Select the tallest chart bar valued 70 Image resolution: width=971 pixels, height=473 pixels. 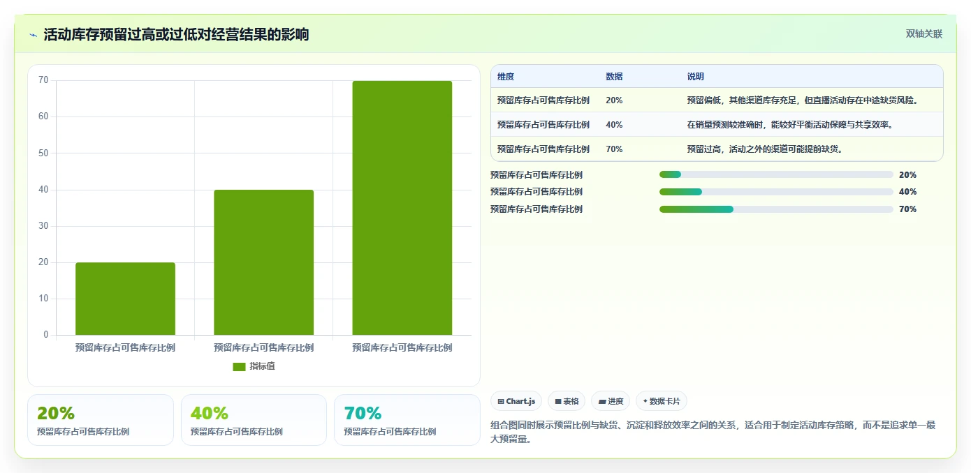[x=402, y=208]
